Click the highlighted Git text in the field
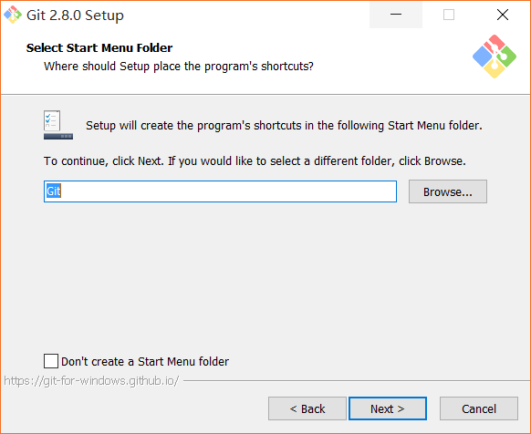This screenshot has width=531, height=434. tap(54, 191)
